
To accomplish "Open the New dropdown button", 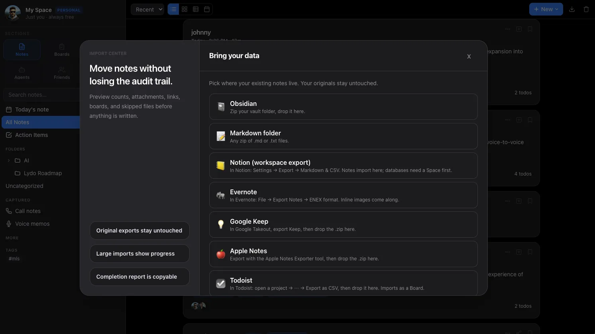I will (x=546, y=9).
